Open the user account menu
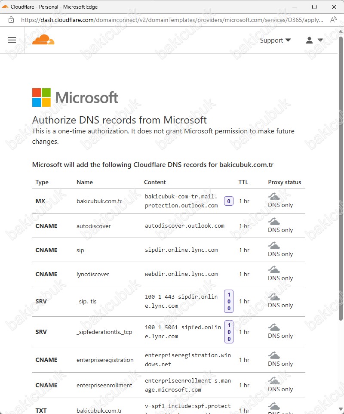This screenshot has width=344, height=414. (x=314, y=40)
